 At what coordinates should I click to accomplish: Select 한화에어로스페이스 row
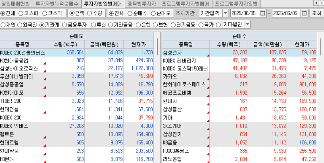click(x=239, y=85)
